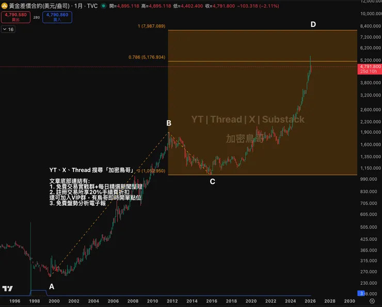The image size is (382, 307).
Task: Click the 1,150.000 price axis label
Action: click(370, 168)
